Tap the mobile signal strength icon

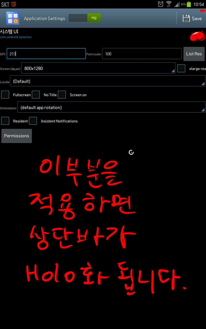pyautogui.click(x=177, y=4)
